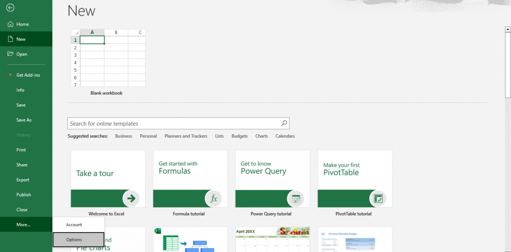The height and width of the screenshot is (252, 511).
Task: Open the Blank workbook thumbnail
Action: [x=108, y=58]
